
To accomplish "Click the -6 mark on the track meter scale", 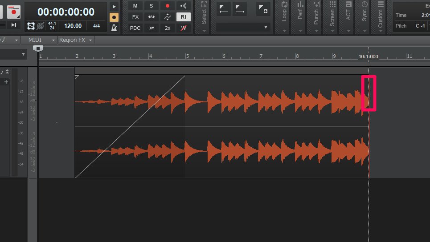I will pos(22,81).
